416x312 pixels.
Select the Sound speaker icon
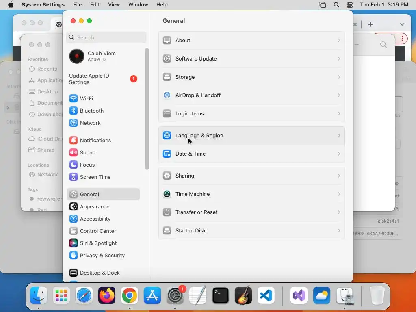[x=74, y=153]
